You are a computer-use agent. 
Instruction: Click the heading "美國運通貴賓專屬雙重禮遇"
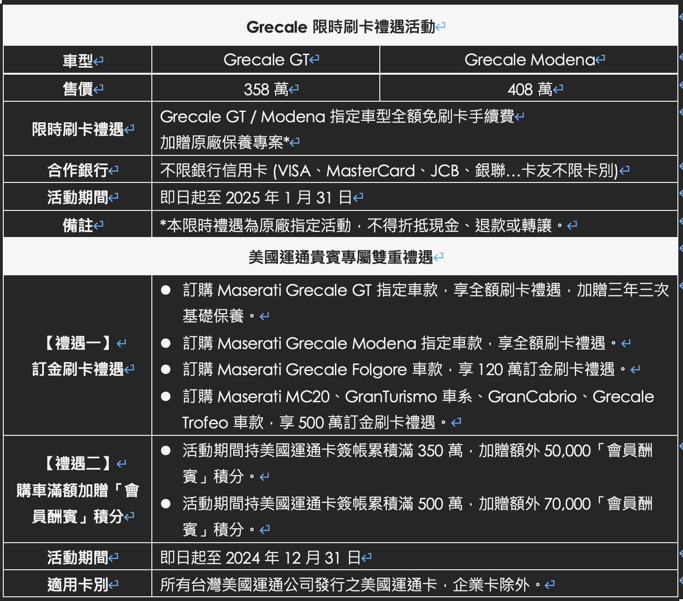coord(341,257)
